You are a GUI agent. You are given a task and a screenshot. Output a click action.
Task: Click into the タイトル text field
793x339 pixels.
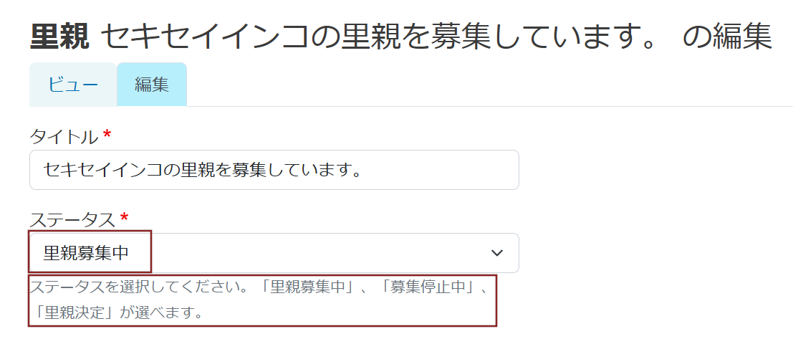pyautogui.click(x=274, y=170)
